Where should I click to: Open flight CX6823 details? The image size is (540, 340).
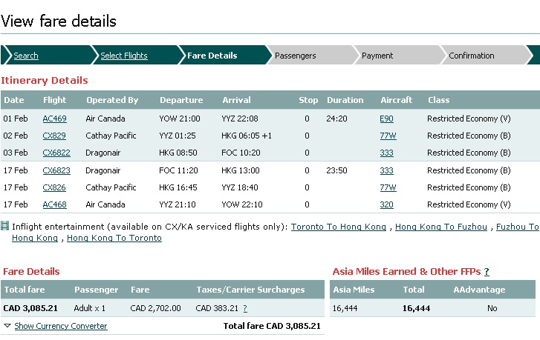56,170
